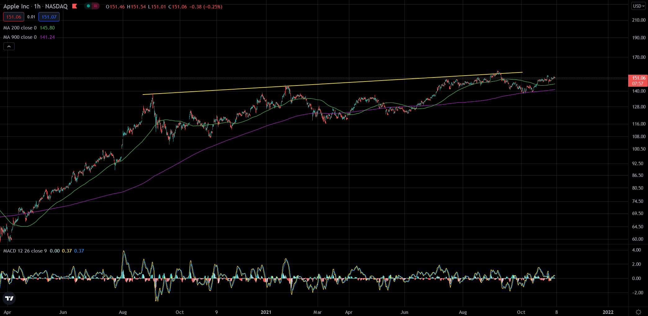Click the blue 151.07 buy price button

click(49, 17)
